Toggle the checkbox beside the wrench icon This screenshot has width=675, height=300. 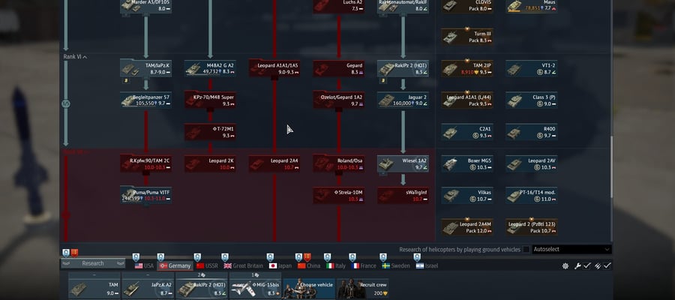pyautogui.click(x=586, y=266)
